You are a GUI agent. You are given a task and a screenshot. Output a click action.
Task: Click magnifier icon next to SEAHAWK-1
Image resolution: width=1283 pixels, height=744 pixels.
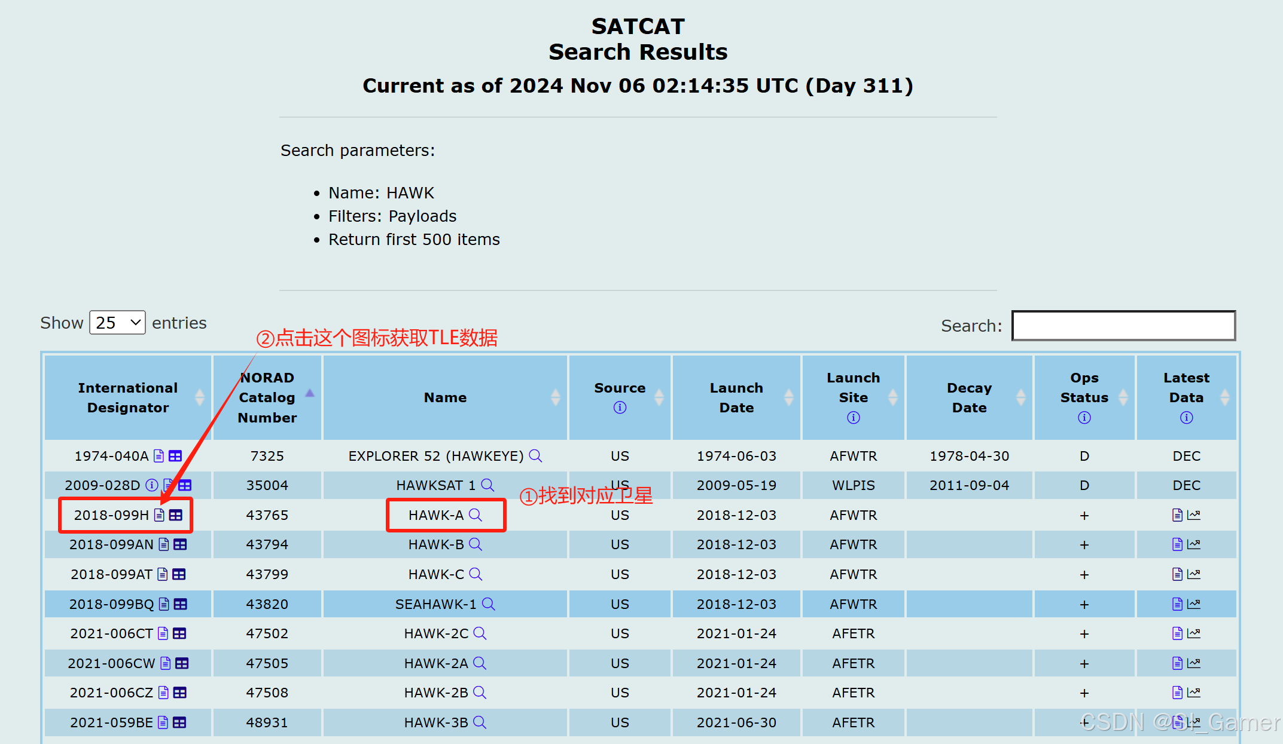488,604
